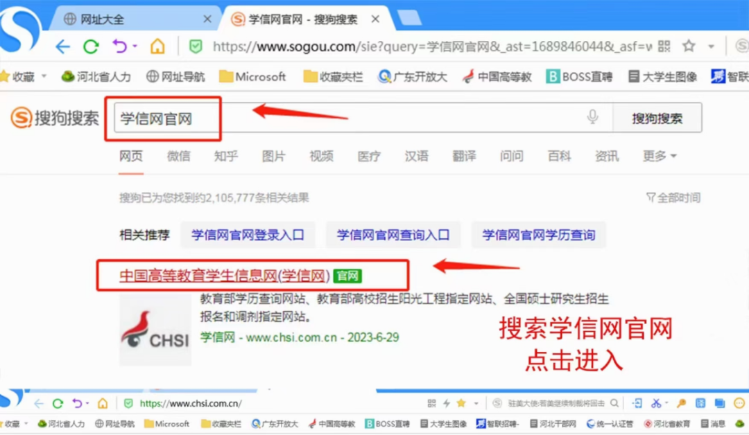This screenshot has height=435, width=749.
Task: Open the 全部时间 time filter
Action: [x=673, y=198]
